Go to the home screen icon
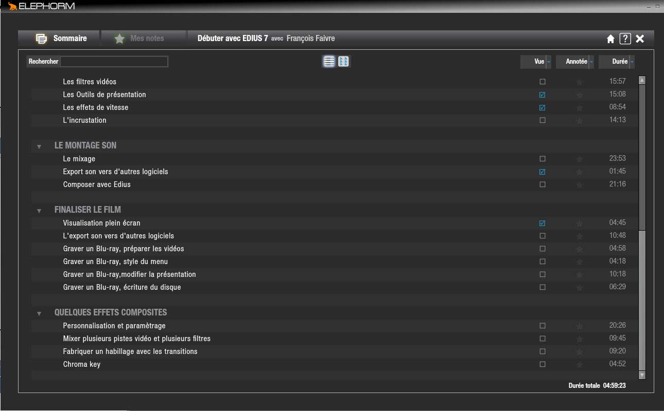Viewport: 664px width, 411px height. 610,39
